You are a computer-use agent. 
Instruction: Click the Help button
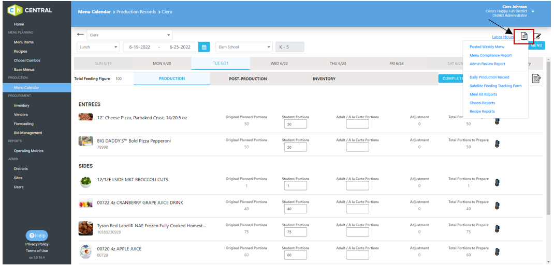coord(37,235)
